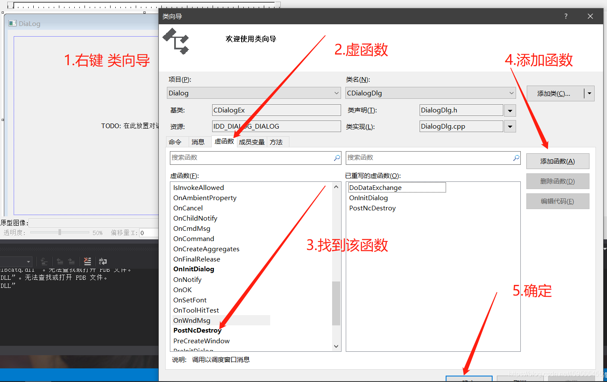Click the Go to Previous Message icon in Output toolbar

coord(60,261)
